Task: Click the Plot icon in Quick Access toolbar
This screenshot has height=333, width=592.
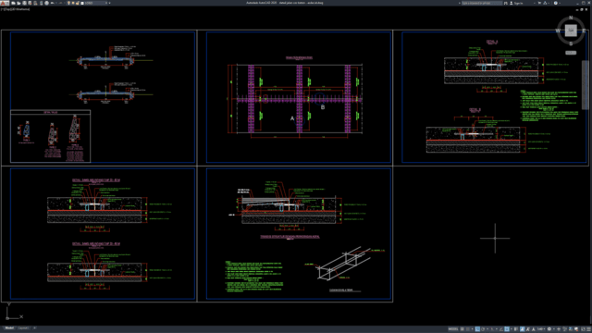Action: click(47, 3)
